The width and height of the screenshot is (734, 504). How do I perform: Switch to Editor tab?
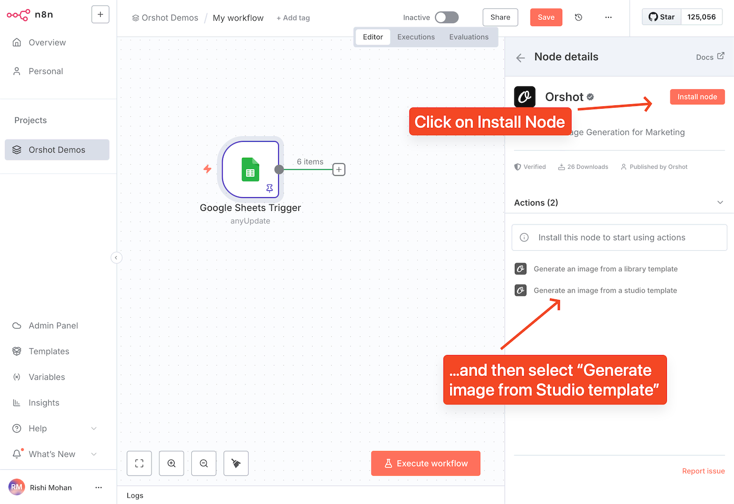[373, 37]
